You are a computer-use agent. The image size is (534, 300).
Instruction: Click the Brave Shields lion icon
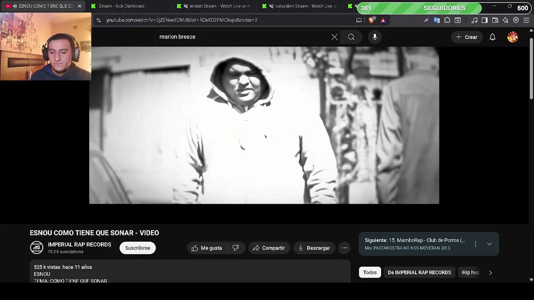[x=372, y=20]
